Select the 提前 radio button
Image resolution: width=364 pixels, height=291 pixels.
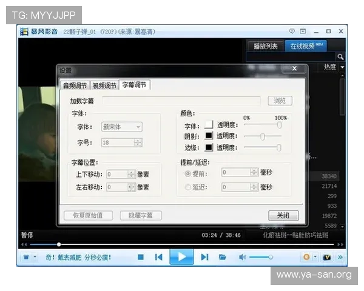point(187,173)
